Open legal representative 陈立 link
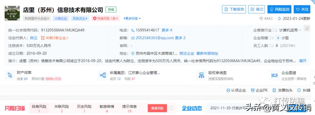Image resolution: width=315 pixels, height=115 pixels. [x=34, y=38]
